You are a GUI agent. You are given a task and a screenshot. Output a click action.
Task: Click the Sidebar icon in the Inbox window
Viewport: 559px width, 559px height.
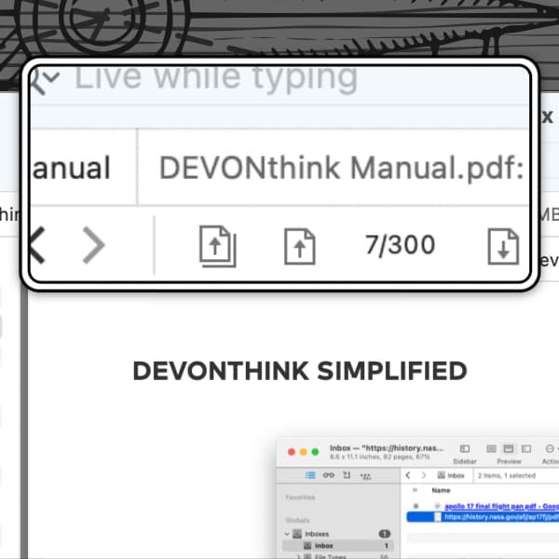465,448
